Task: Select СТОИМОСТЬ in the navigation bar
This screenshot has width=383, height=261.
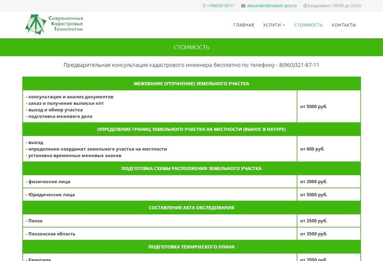Action: coord(308,25)
